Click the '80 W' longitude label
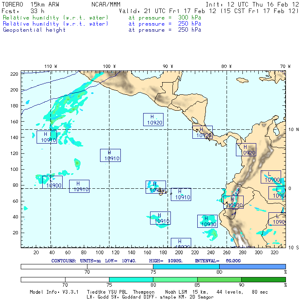Viewport: 301px width, 301px height. pos(227,66)
